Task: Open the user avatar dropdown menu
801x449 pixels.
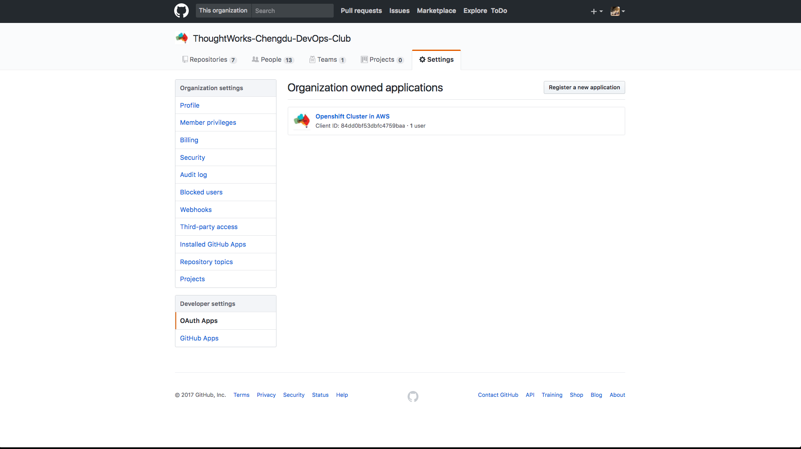Action: point(617,11)
